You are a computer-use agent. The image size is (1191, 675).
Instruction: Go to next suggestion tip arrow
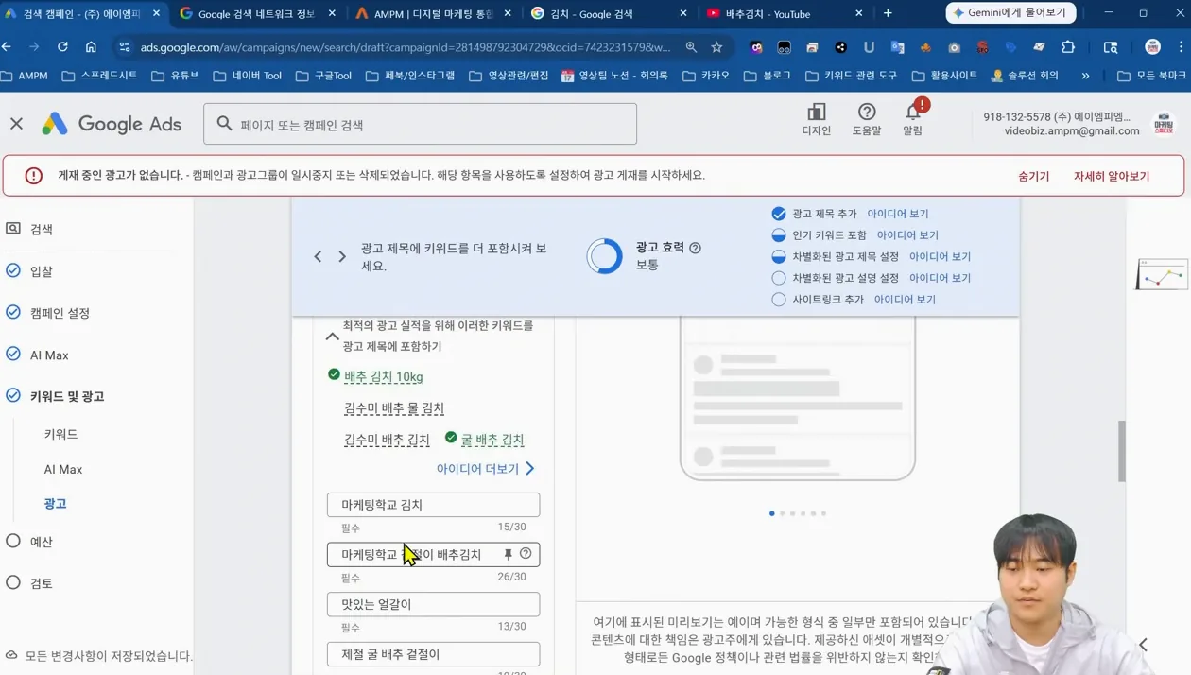coord(342,256)
